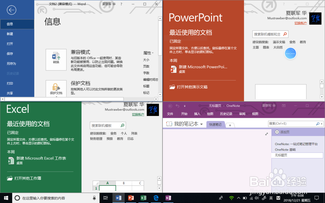
Task: Click suggested search 演示文稿 in PowerPoint
Action: (x=279, y=42)
